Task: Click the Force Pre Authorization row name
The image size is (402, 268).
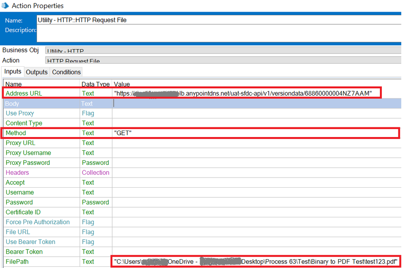Action: [x=38, y=222]
